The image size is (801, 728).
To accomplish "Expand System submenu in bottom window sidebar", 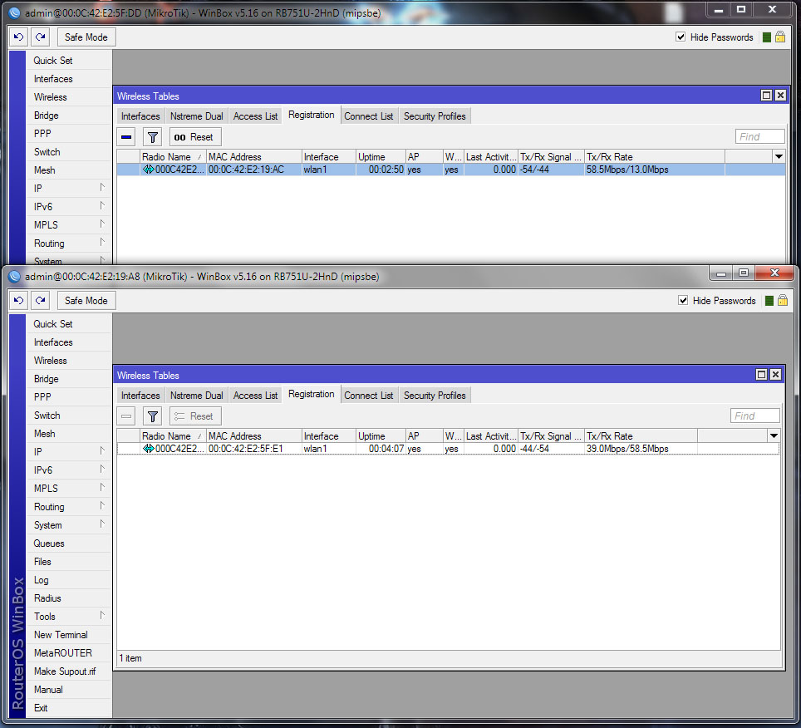I will point(102,524).
